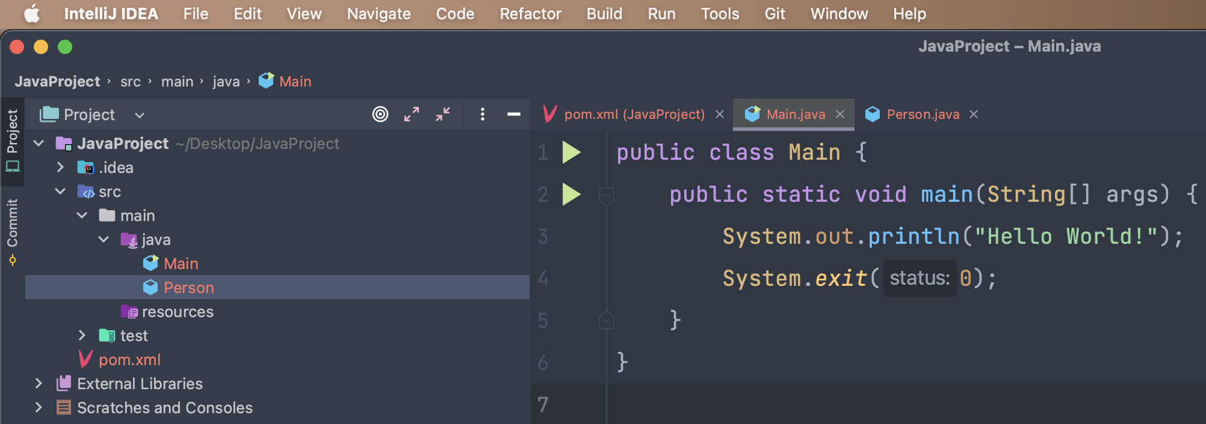Open the Help menu

pos(909,13)
